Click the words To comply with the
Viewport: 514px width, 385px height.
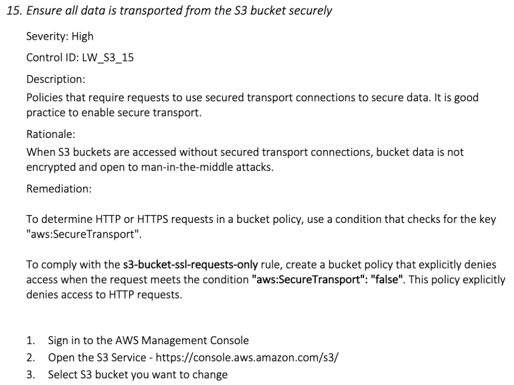[x=73, y=264]
